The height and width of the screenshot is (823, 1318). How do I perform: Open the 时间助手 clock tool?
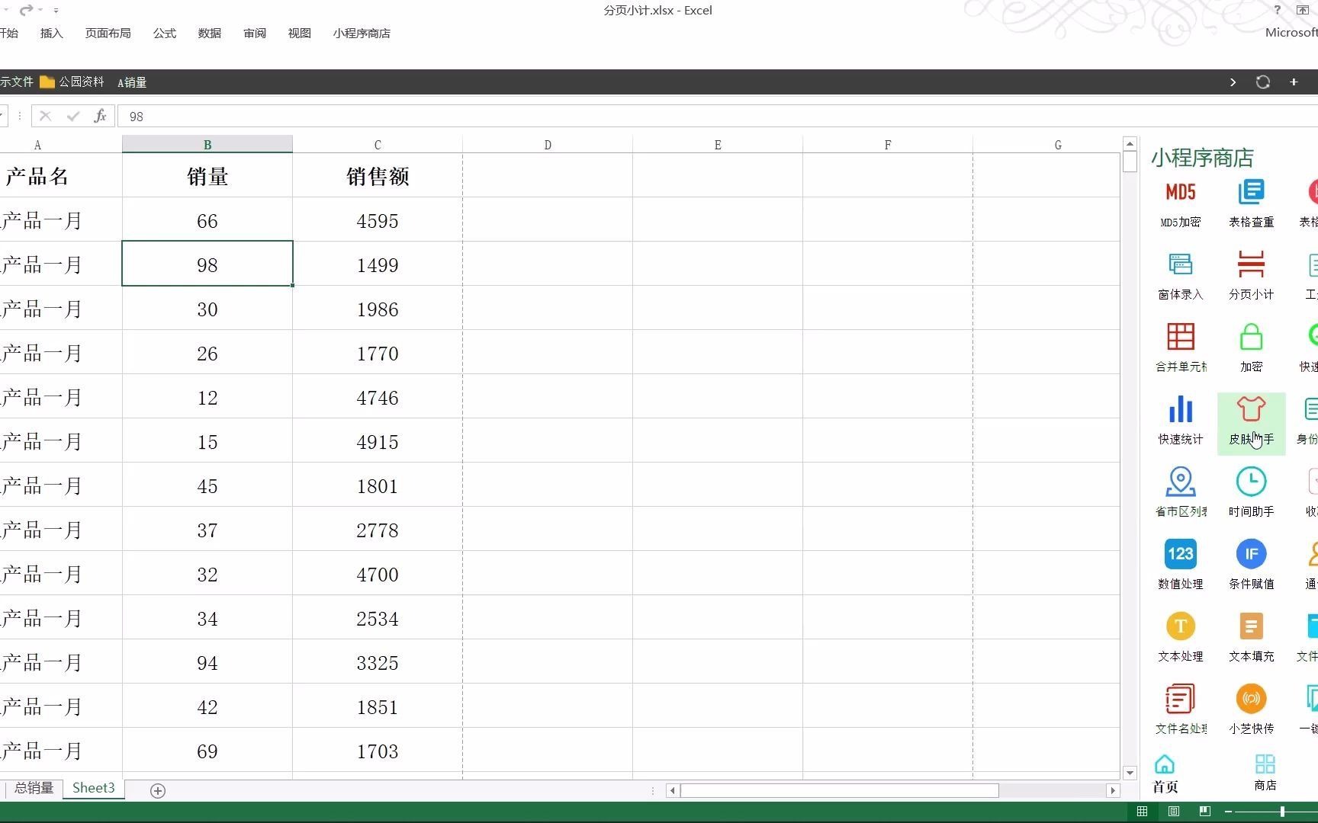1251,493
